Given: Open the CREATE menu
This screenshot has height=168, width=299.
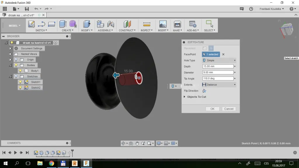Looking at the screenshot, I should [x=67, y=30].
